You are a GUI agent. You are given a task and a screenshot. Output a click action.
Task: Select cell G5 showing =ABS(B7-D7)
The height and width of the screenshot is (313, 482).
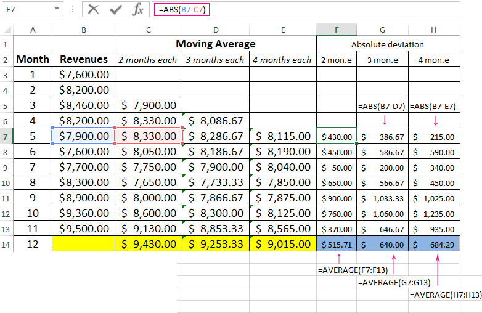(x=382, y=106)
